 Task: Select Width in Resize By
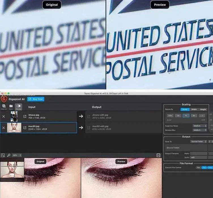click(194, 109)
